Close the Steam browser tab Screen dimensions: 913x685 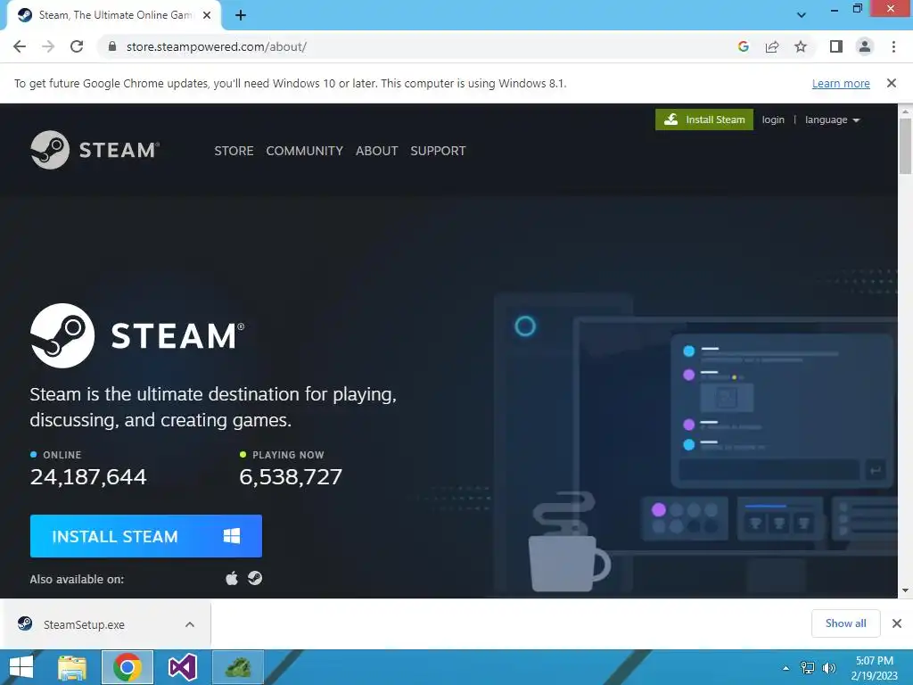(207, 15)
